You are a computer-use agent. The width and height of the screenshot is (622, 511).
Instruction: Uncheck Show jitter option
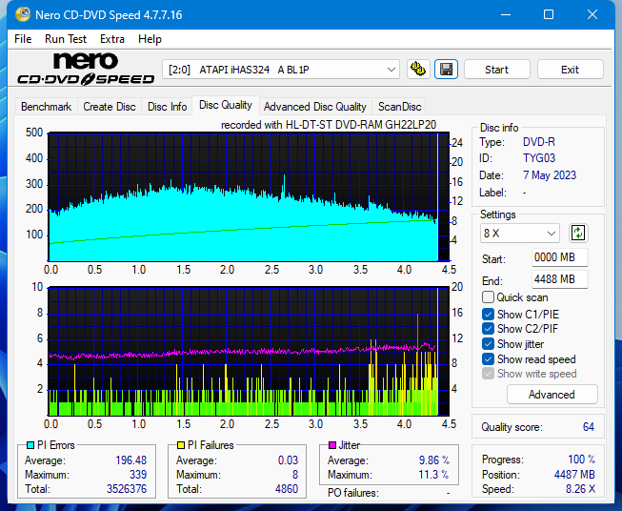[x=489, y=344]
